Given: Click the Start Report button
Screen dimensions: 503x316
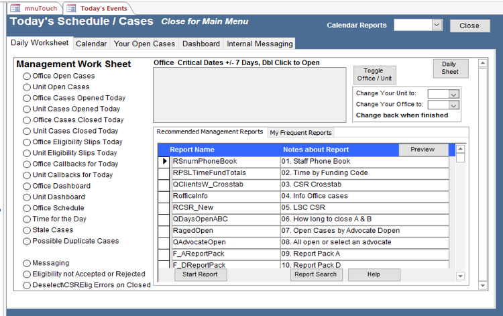Looking at the screenshot, I should [x=201, y=274].
